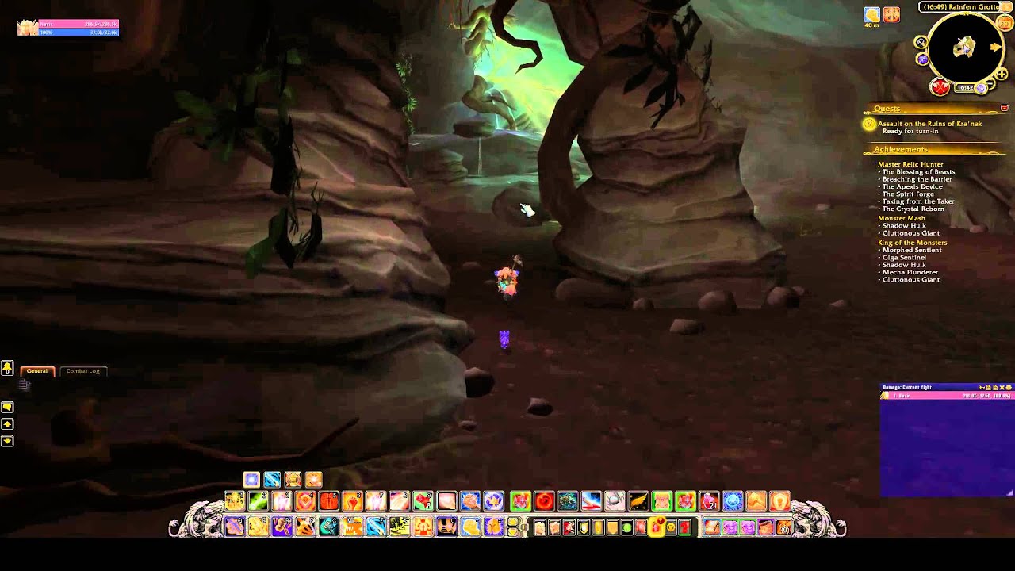Viewport: 1015px width, 571px height.
Task: Collapse the objectives tracker minimize button
Action: coord(1005,108)
